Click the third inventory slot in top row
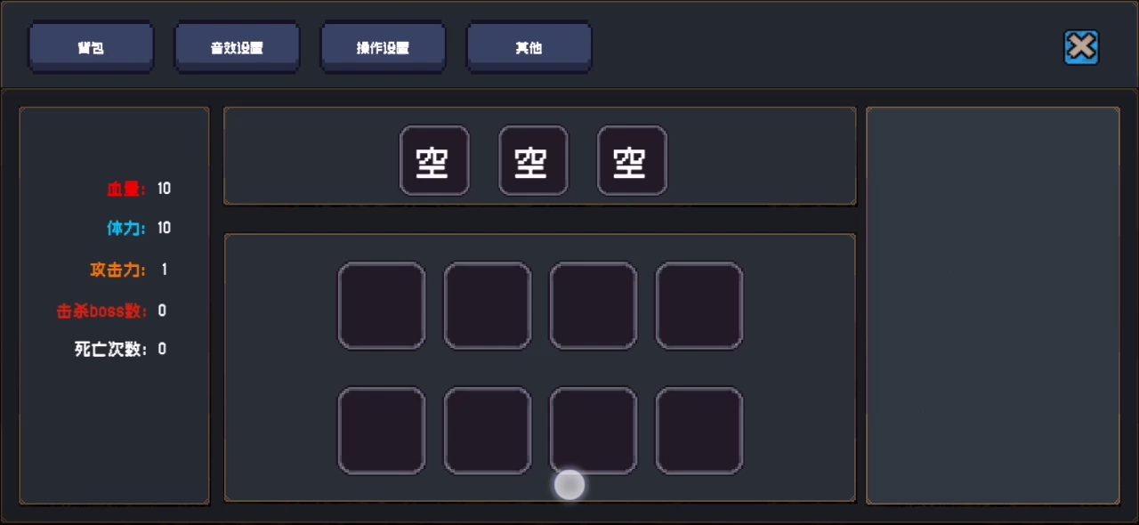The width and height of the screenshot is (1139, 525). (x=594, y=305)
